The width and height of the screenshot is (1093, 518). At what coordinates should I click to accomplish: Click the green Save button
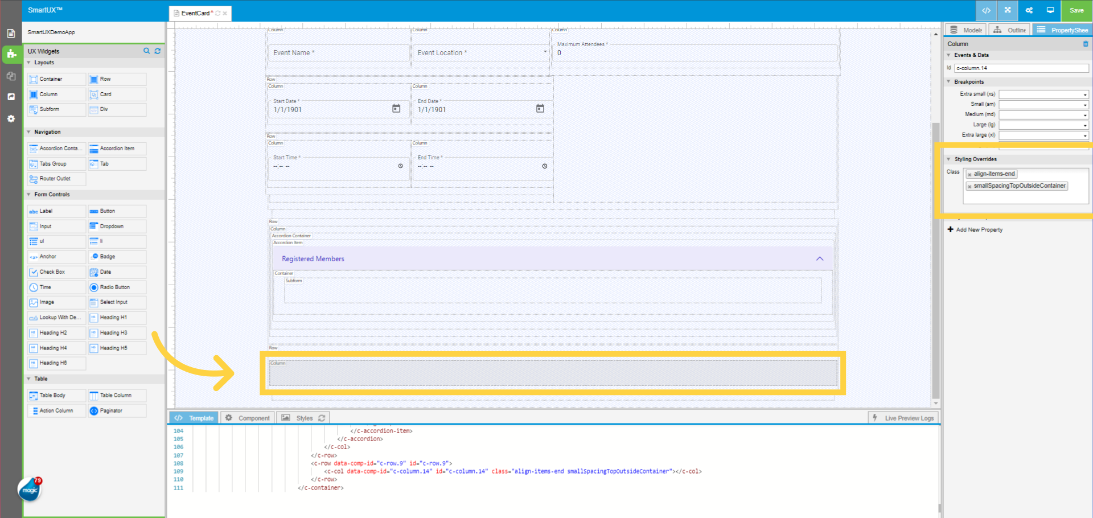tap(1076, 10)
